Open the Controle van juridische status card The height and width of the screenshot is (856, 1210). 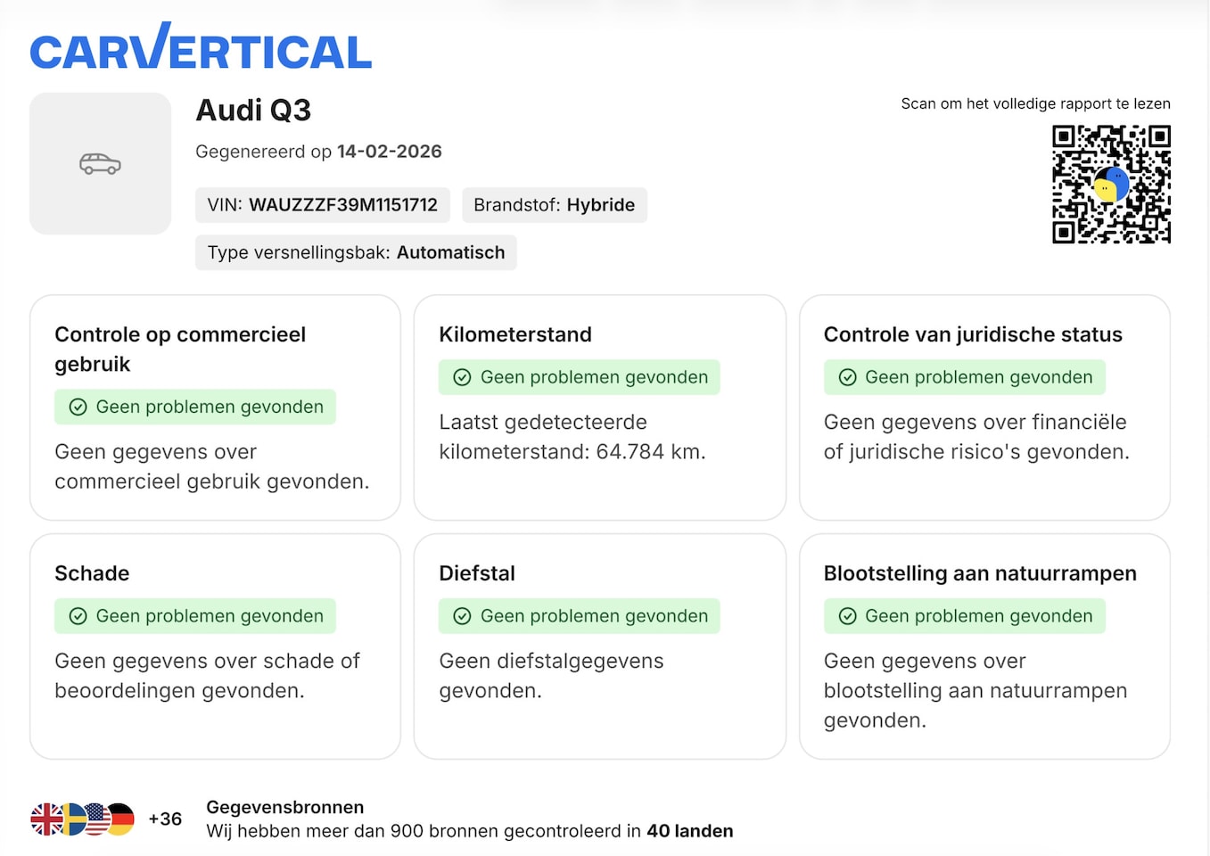tap(984, 407)
